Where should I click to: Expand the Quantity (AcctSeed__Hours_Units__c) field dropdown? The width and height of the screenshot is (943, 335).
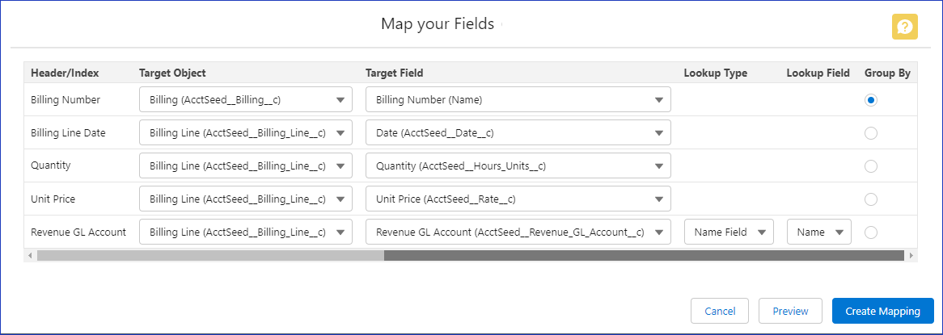click(518, 166)
